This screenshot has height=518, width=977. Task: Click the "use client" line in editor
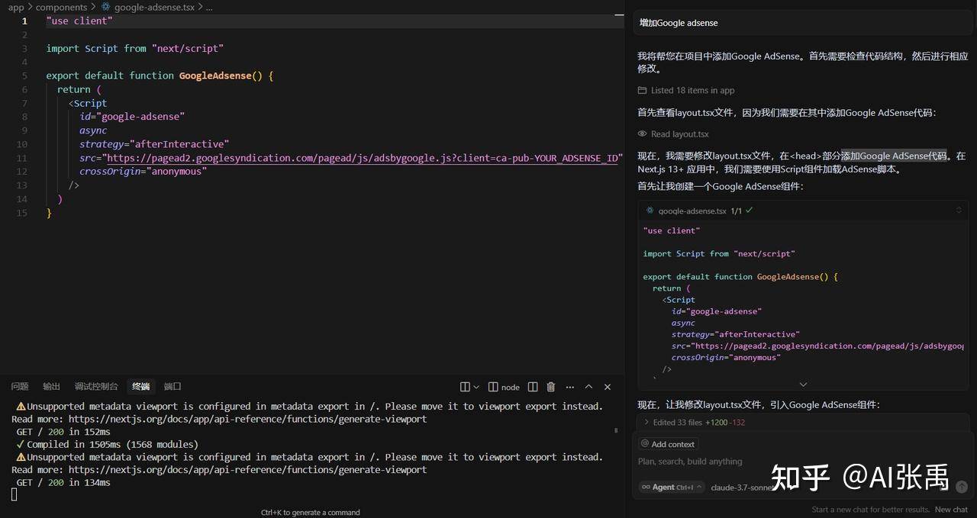pyautogui.click(x=79, y=21)
